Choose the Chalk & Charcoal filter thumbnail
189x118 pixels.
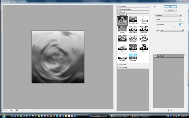[x=133, y=20]
